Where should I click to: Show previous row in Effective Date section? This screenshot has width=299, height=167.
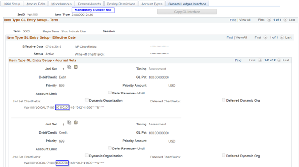[x=266, y=37]
